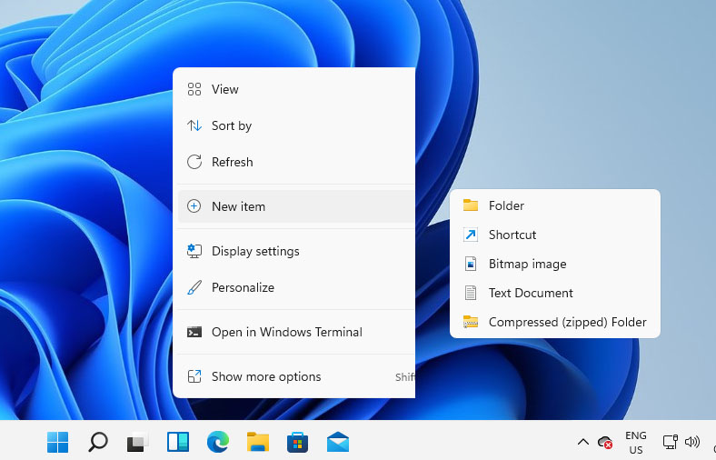Create a new Bitmap image
Image resolution: width=716 pixels, height=460 pixels.
point(555,264)
